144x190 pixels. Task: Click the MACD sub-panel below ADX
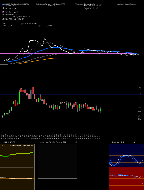pyautogui.click(x=17, y=178)
